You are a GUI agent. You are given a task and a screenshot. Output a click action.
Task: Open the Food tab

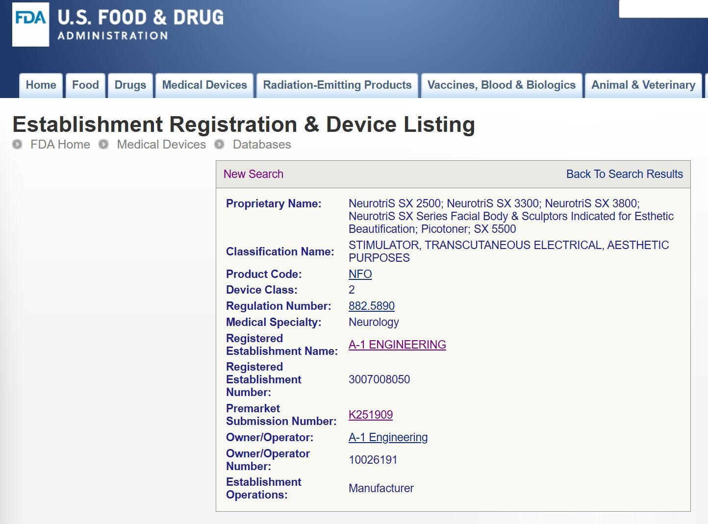click(x=85, y=85)
